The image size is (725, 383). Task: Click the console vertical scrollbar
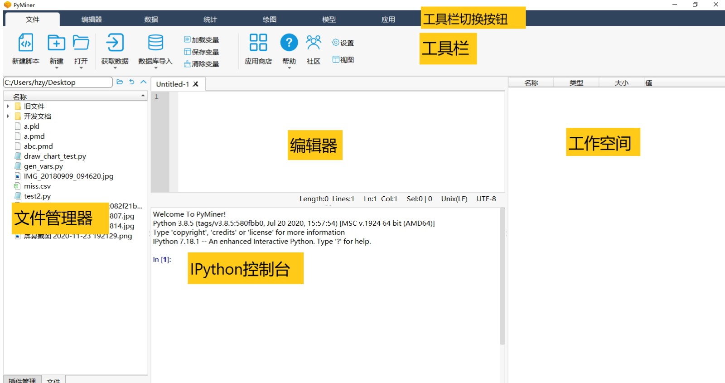pos(502,276)
